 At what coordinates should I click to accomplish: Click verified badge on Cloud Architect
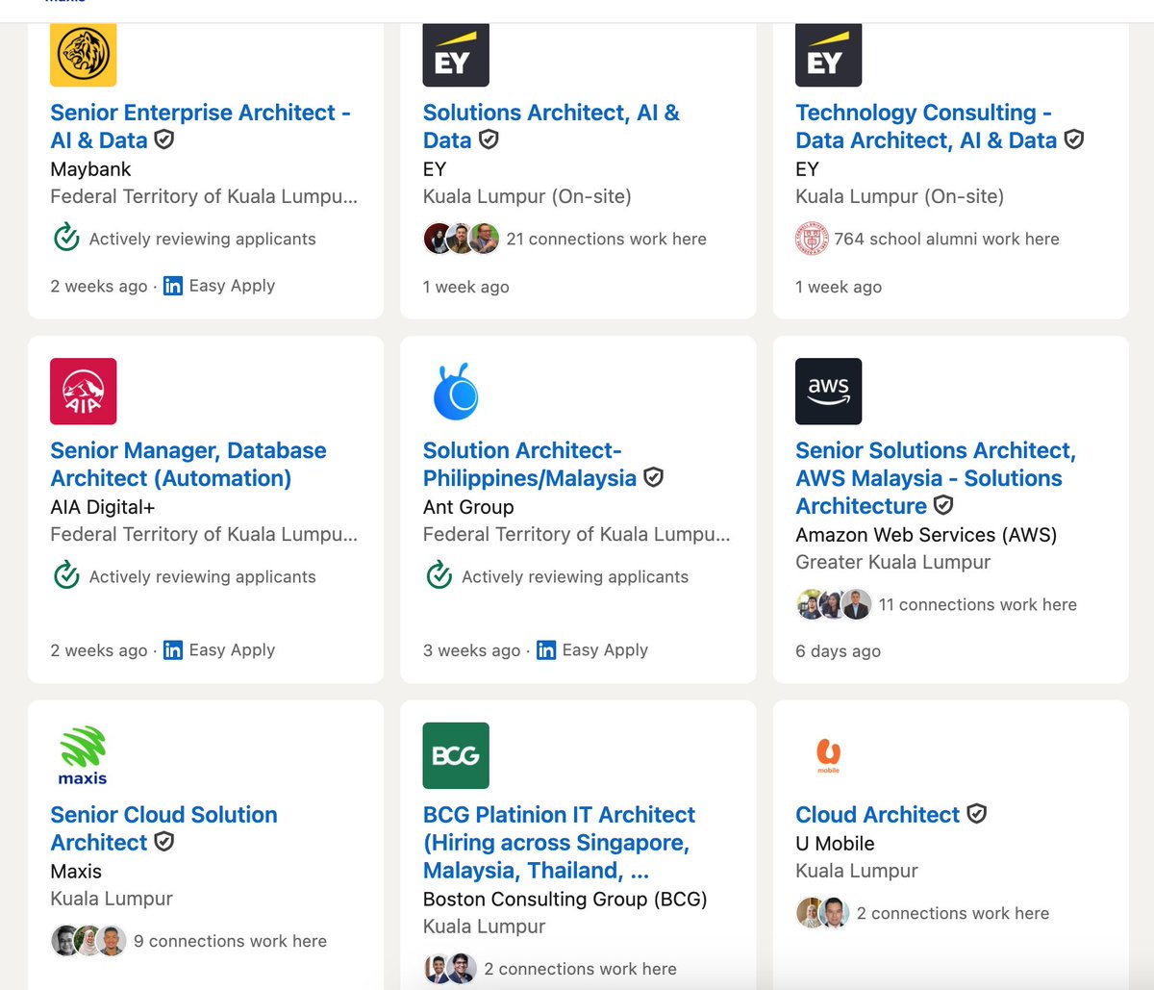tap(976, 814)
